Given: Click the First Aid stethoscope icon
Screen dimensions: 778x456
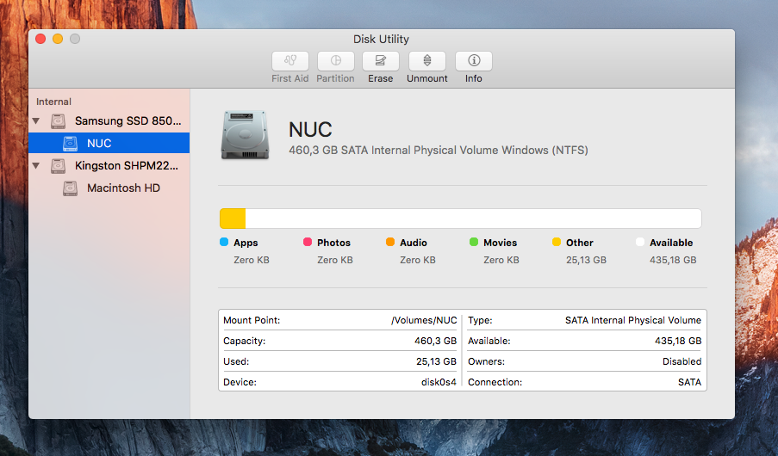Looking at the screenshot, I should coord(290,61).
